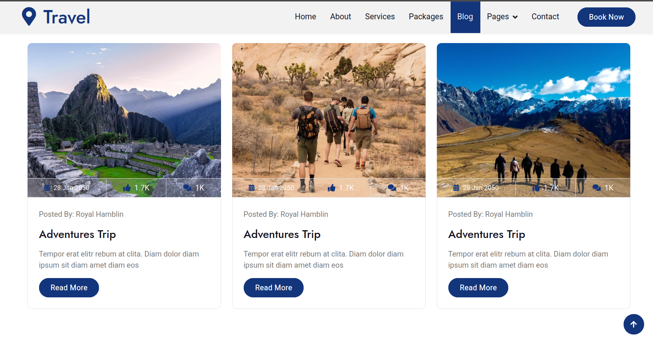The width and height of the screenshot is (653, 346).
Task: Click the Book Now button
Action: pyautogui.click(x=606, y=17)
